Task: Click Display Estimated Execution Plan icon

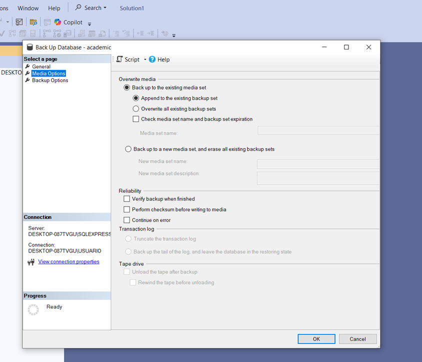Action: (12, 33)
